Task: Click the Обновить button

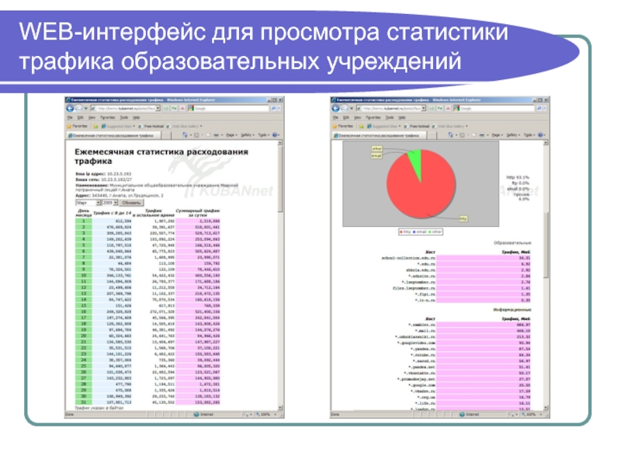Action: [131, 203]
